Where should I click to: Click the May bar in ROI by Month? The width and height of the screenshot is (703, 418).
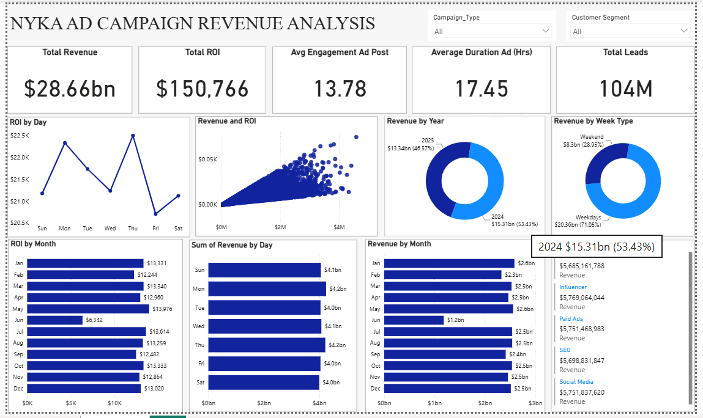88,309
